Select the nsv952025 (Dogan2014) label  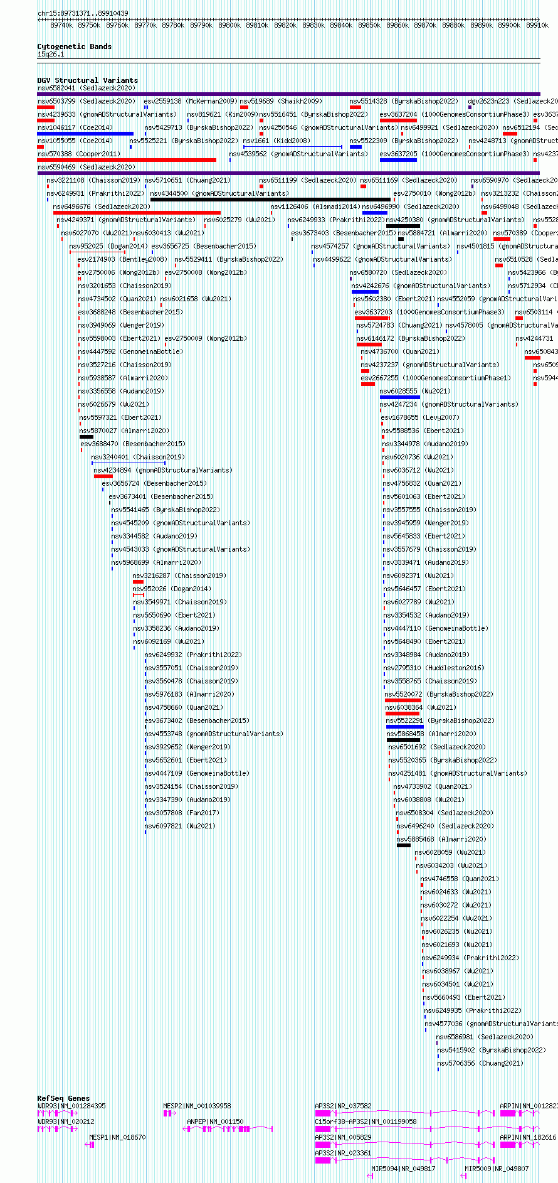click(108, 246)
